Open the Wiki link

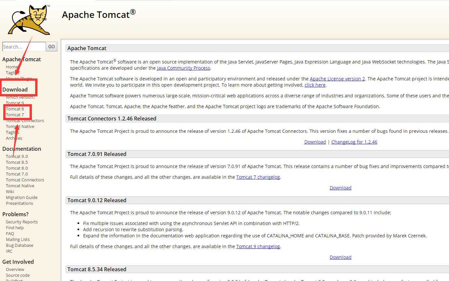coord(10,191)
